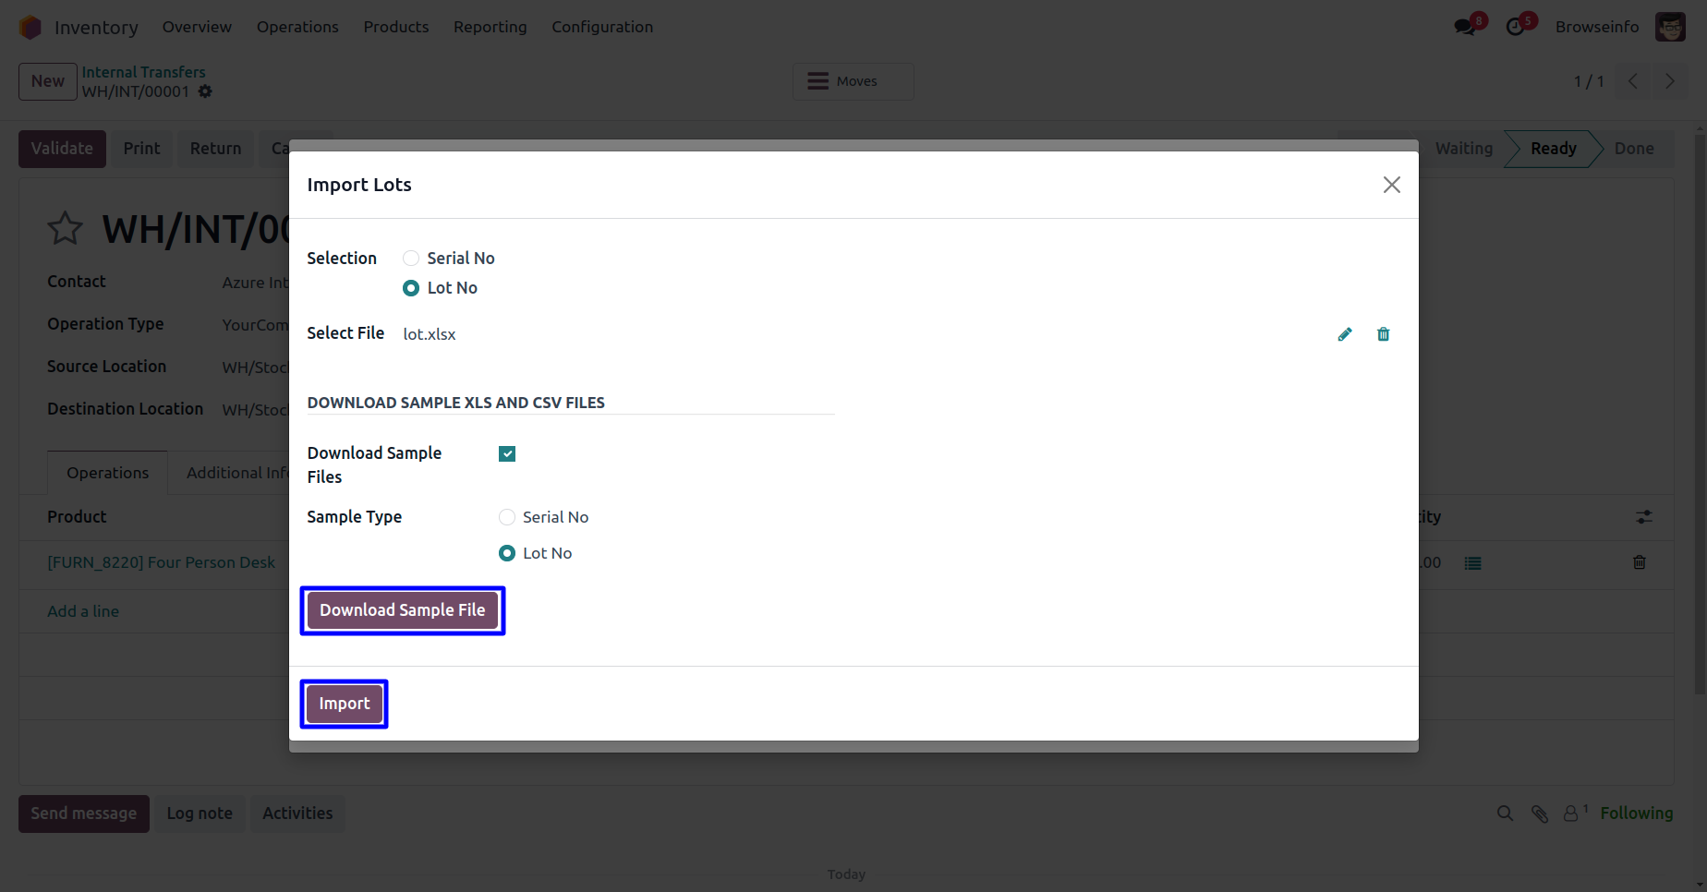Go to next record arrow

coord(1669,81)
